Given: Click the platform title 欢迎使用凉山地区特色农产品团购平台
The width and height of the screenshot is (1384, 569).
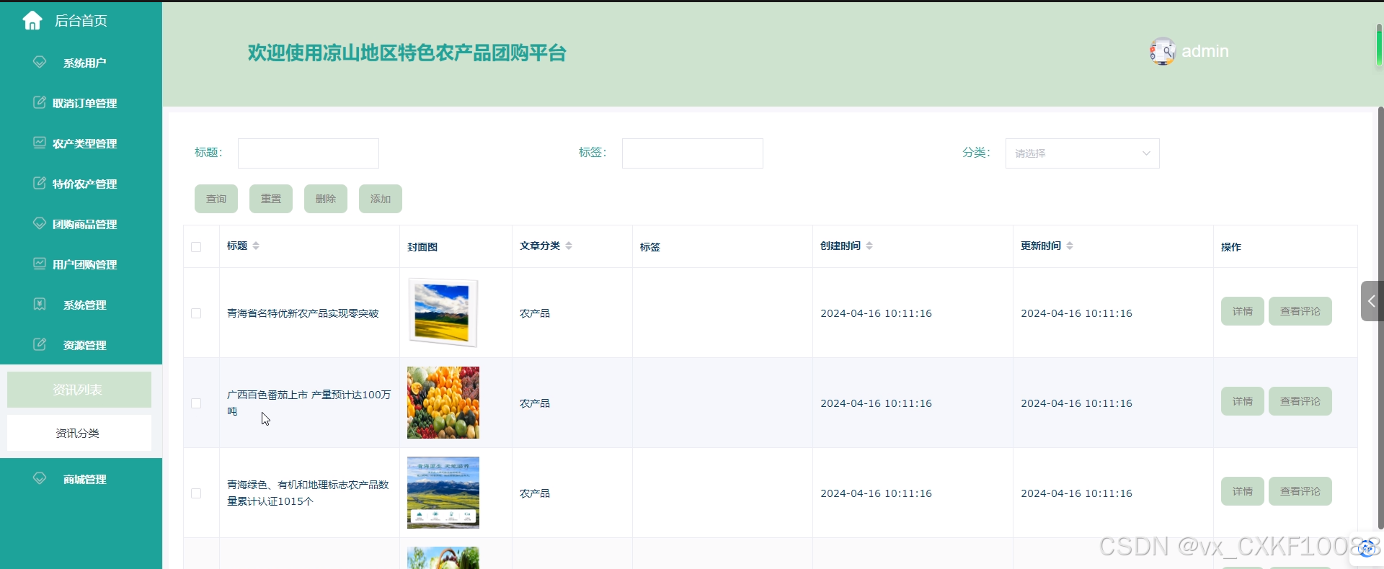Looking at the screenshot, I should pyautogui.click(x=407, y=53).
